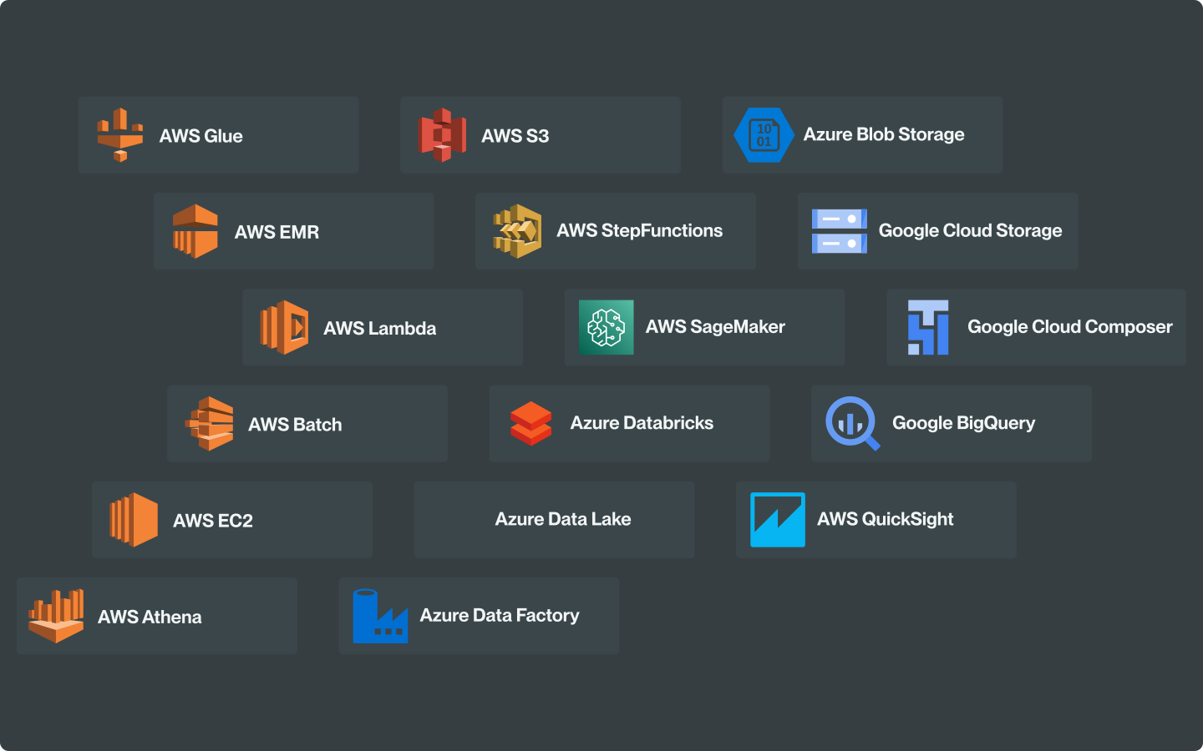1203x751 pixels.
Task: Open AWS SageMaker via its green brain icon
Action: pyautogui.click(x=605, y=327)
